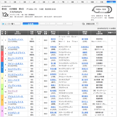Screen dimensions: 117x117
Task: Switch to the 8R race tab
Action: (73, 2)
